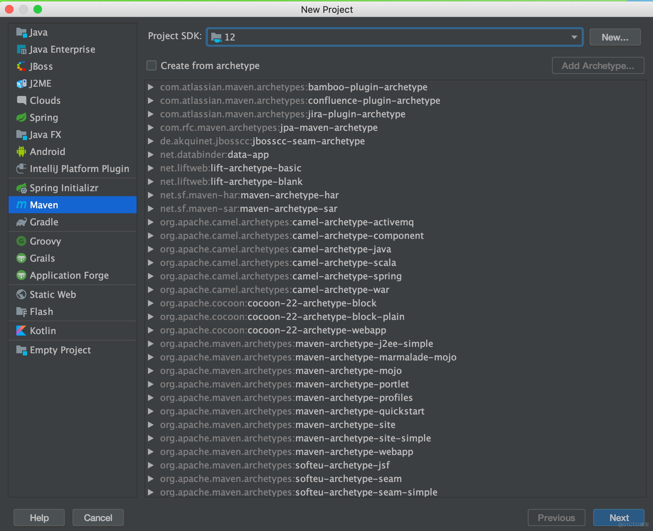Select the Spring leaf icon
The width and height of the screenshot is (653, 531).
pos(21,118)
